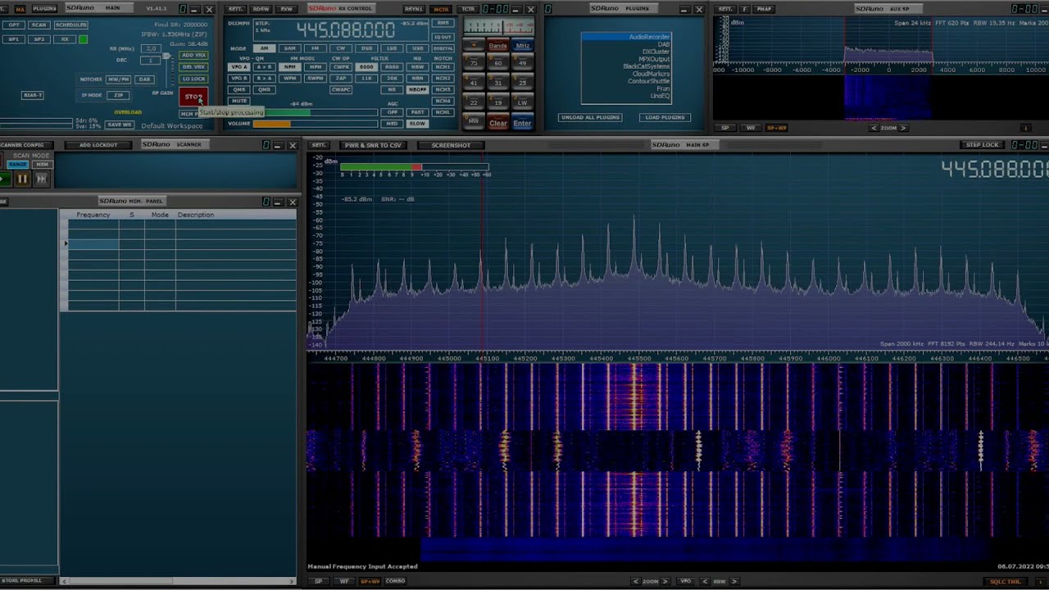
Task: Select the 11K filter width
Action: (366, 79)
